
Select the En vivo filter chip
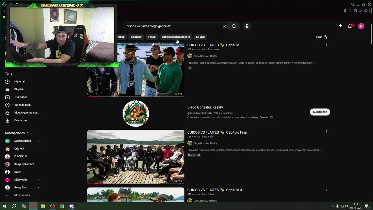pyautogui.click(x=200, y=37)
